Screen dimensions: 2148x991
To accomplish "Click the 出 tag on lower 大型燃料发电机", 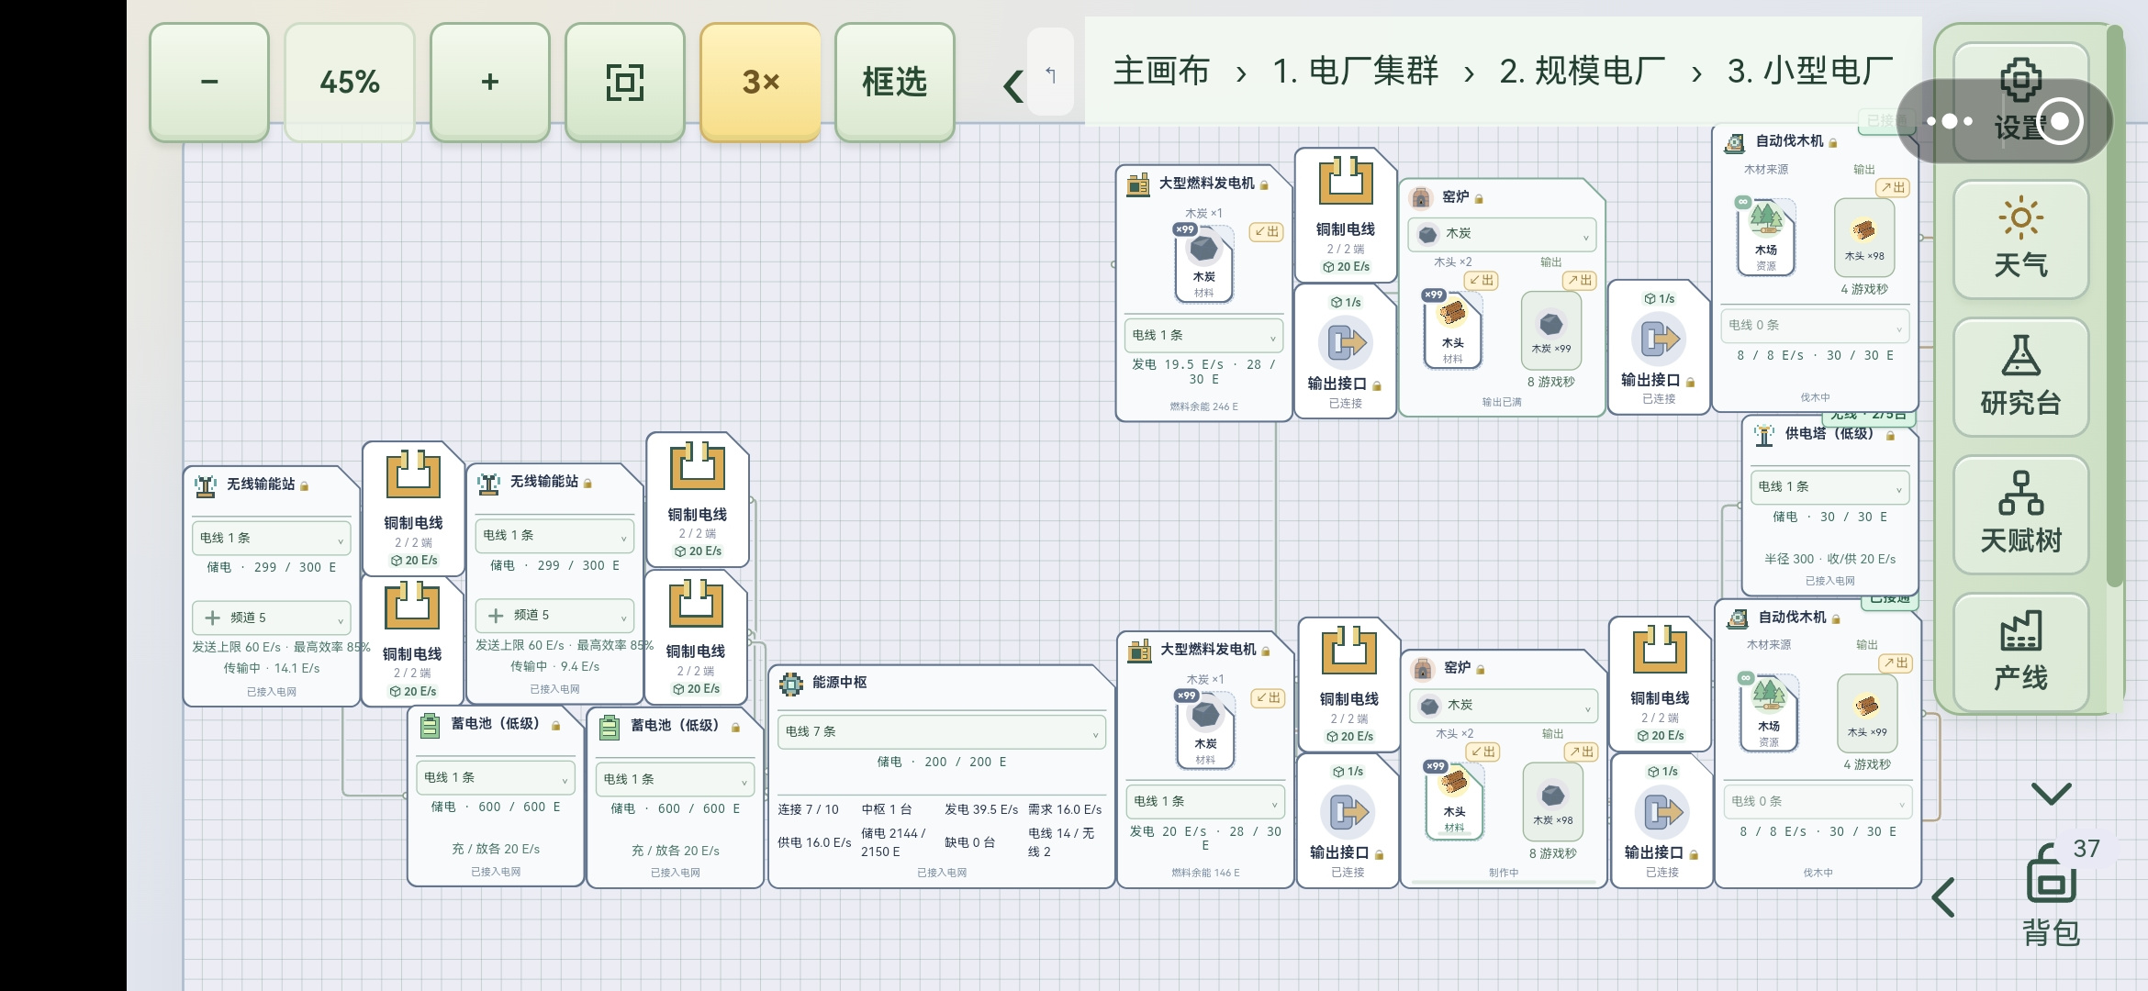I will 1270,698.
